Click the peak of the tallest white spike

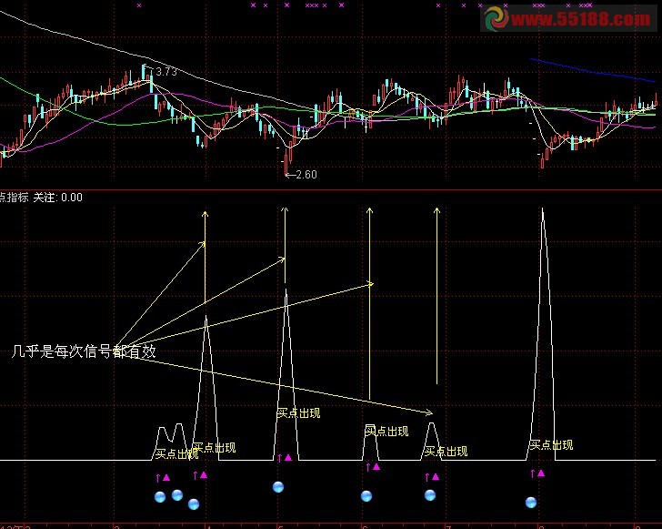543,209
